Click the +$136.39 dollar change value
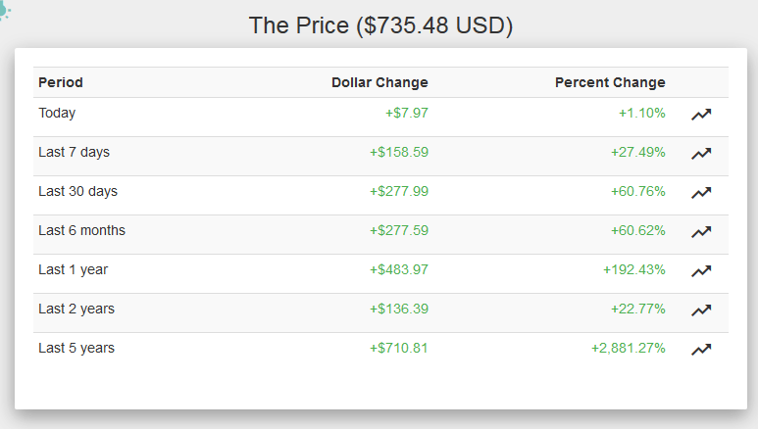The image size is (758, 429). pyautogui.click(x=399, y=309)
